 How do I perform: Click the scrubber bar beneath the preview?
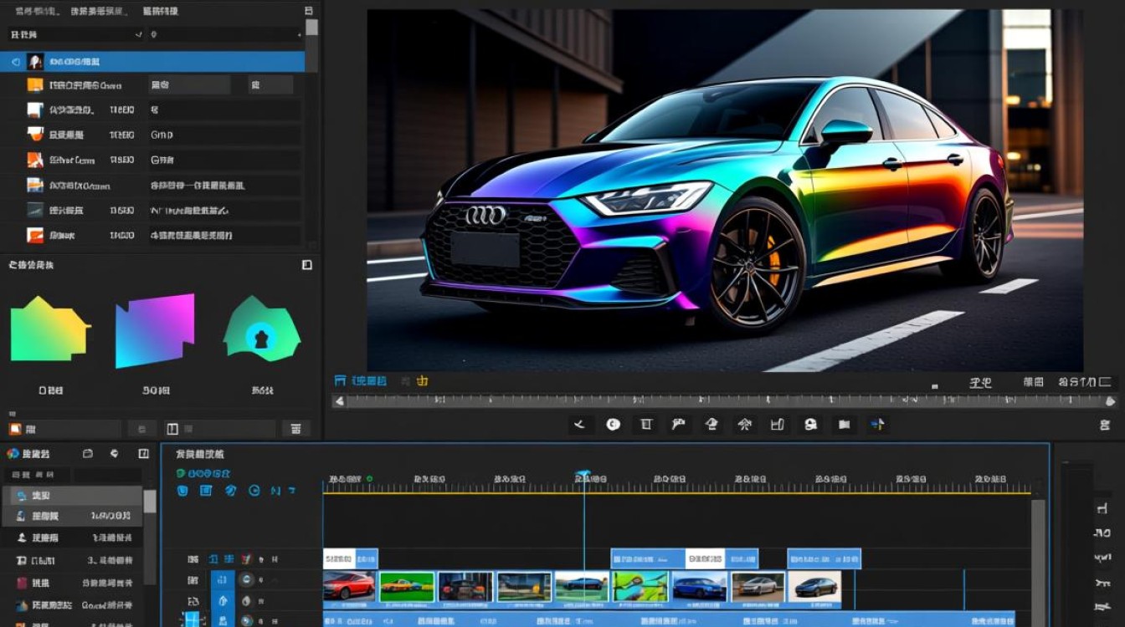coord(725,401)
